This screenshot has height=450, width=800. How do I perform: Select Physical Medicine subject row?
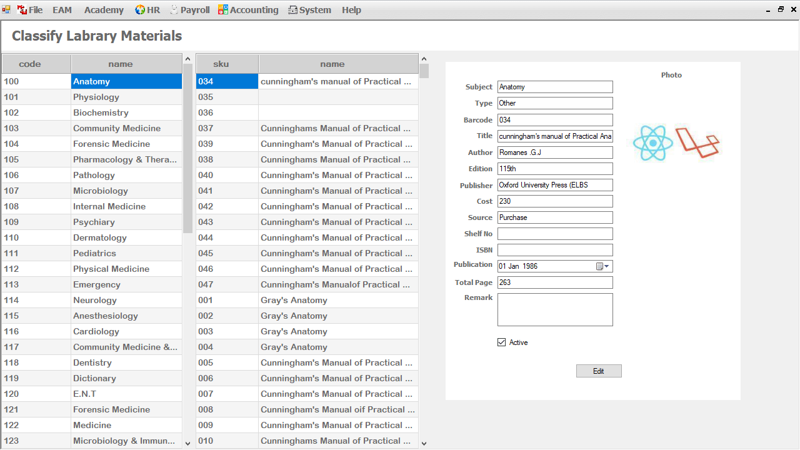(92, 269)
